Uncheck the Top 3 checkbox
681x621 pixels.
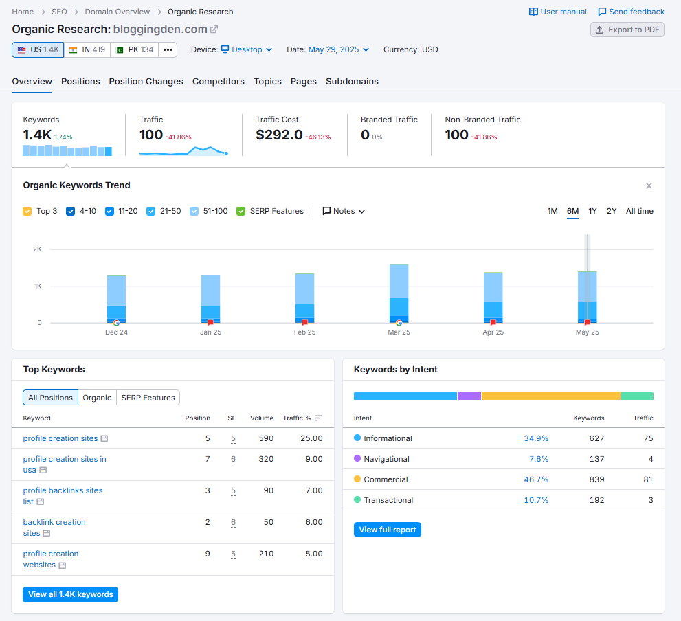coord(27,211)
